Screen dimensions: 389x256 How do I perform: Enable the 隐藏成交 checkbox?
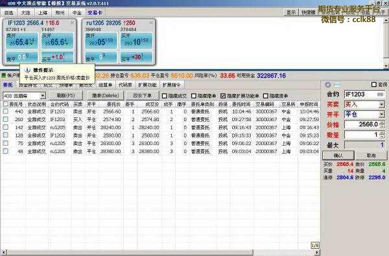(x=164, y=96)
